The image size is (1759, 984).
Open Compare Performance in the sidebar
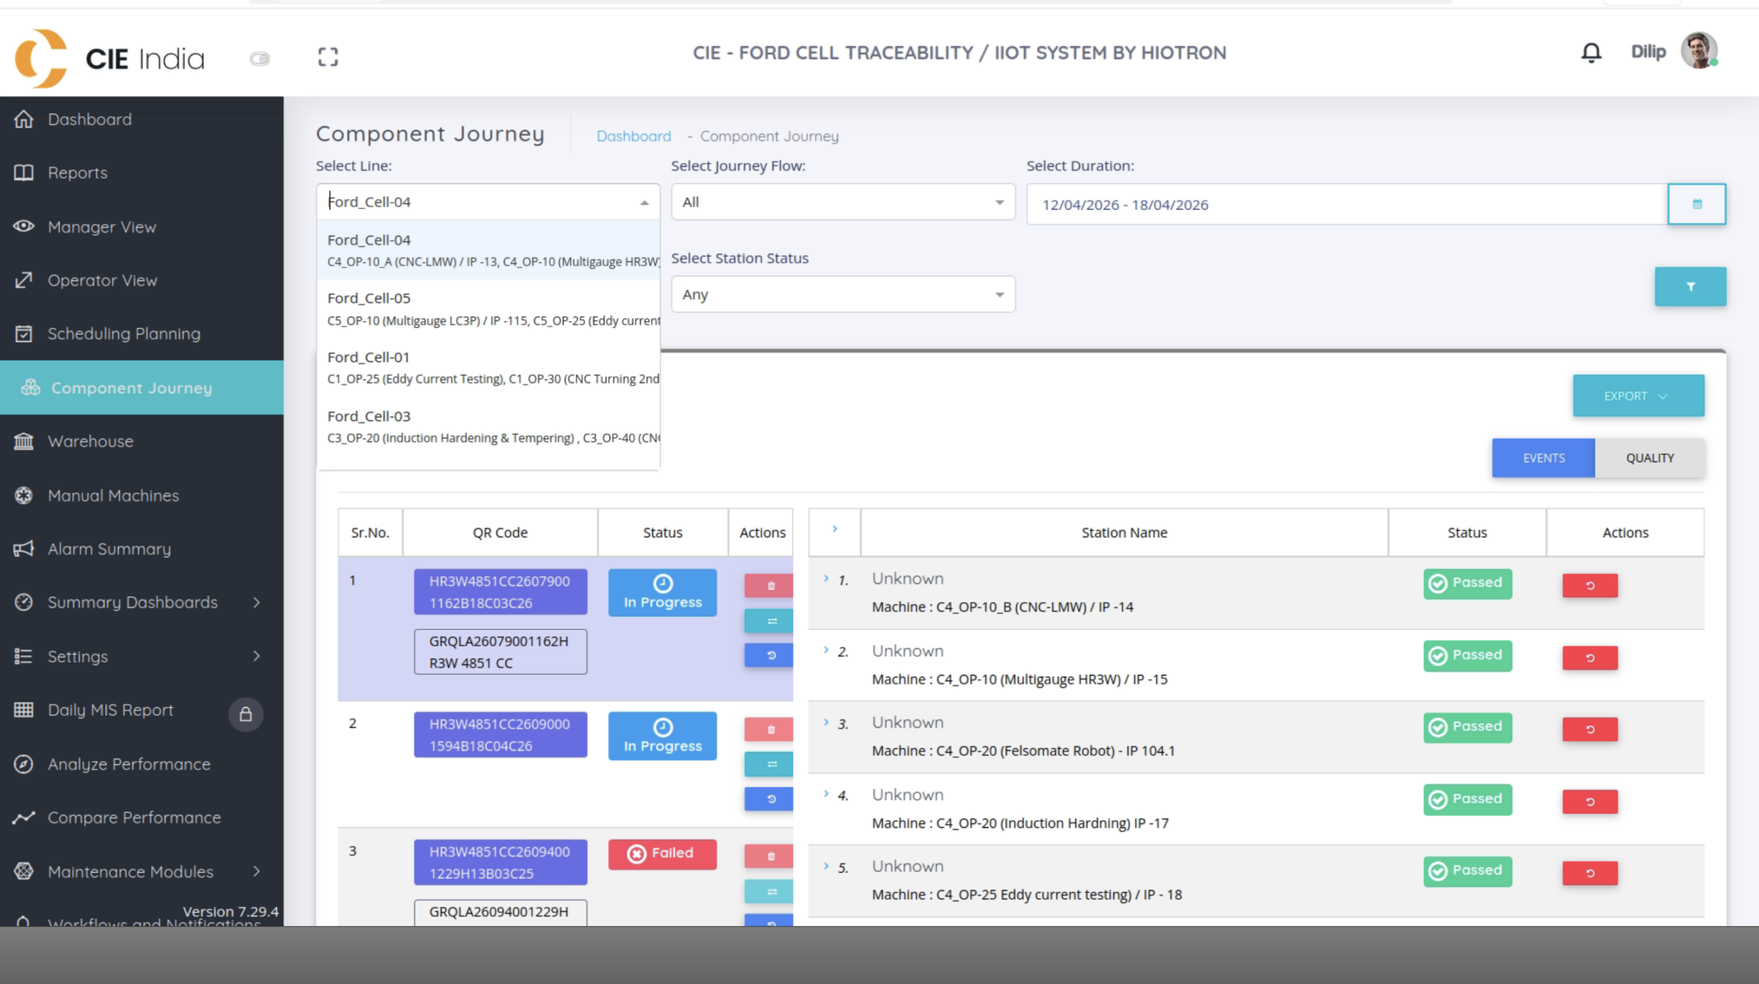click(142, 818)
